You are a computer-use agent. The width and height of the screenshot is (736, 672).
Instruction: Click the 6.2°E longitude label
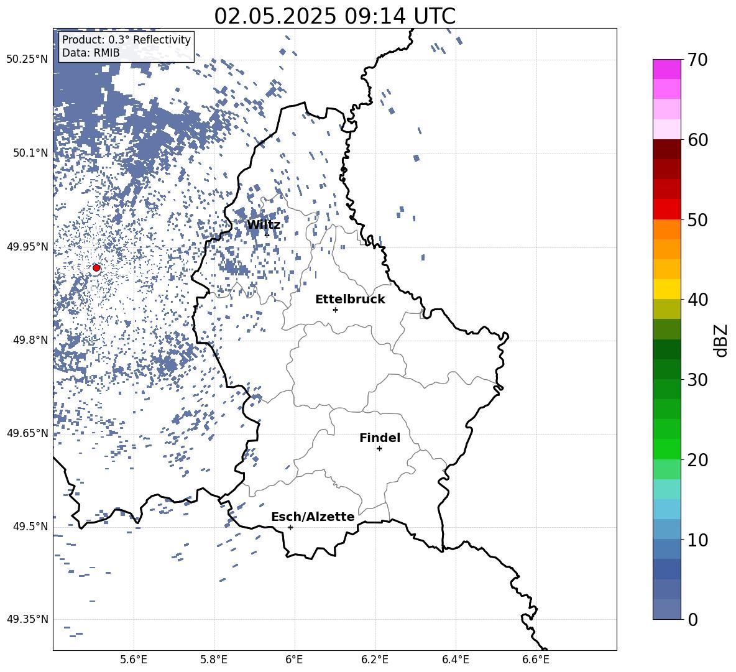(x=375, y=660)
